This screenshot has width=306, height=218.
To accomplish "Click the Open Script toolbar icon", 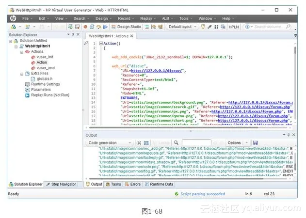I will point(28,27).
